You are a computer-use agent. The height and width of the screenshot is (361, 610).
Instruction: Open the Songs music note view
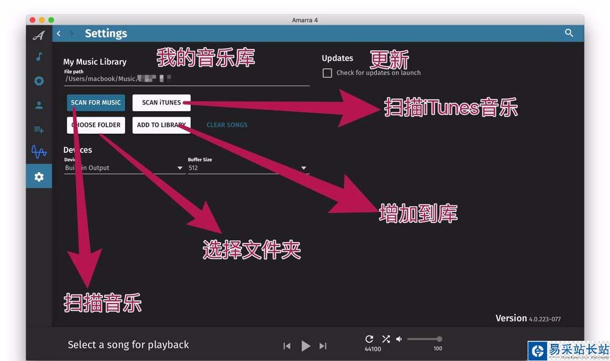tap(39, 57)
